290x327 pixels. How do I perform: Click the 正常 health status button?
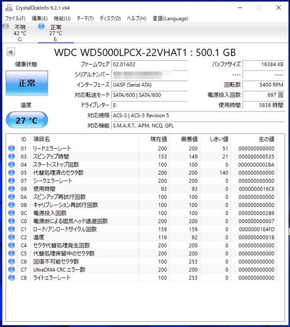point(27,83)
